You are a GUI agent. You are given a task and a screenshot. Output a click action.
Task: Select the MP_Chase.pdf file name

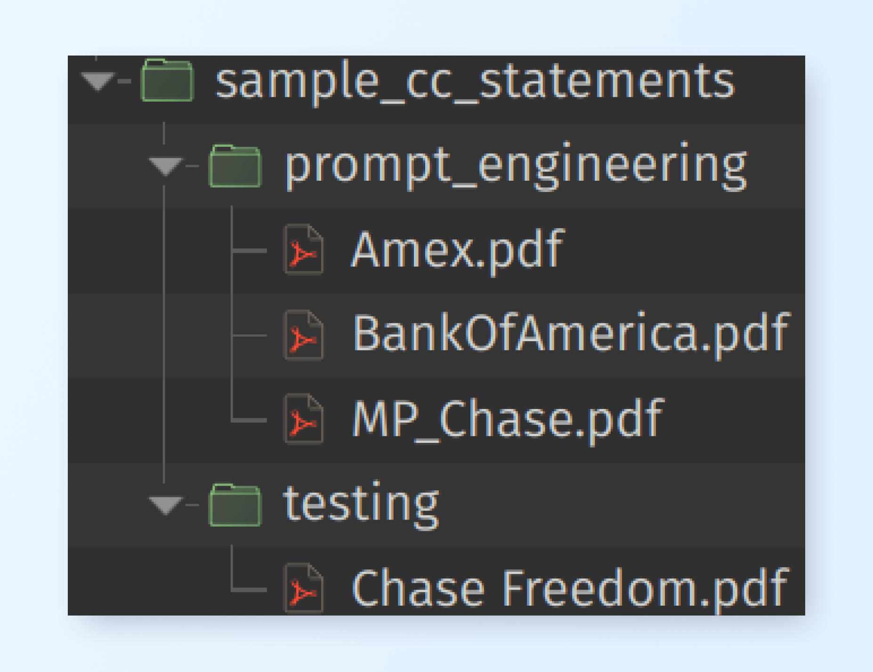pyautogui.click(x=508, y=419)
